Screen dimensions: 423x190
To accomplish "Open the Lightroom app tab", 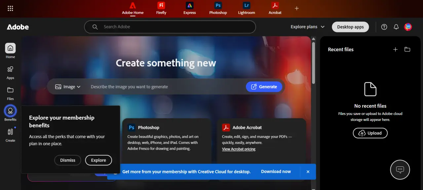I will [x=247, y=8].
